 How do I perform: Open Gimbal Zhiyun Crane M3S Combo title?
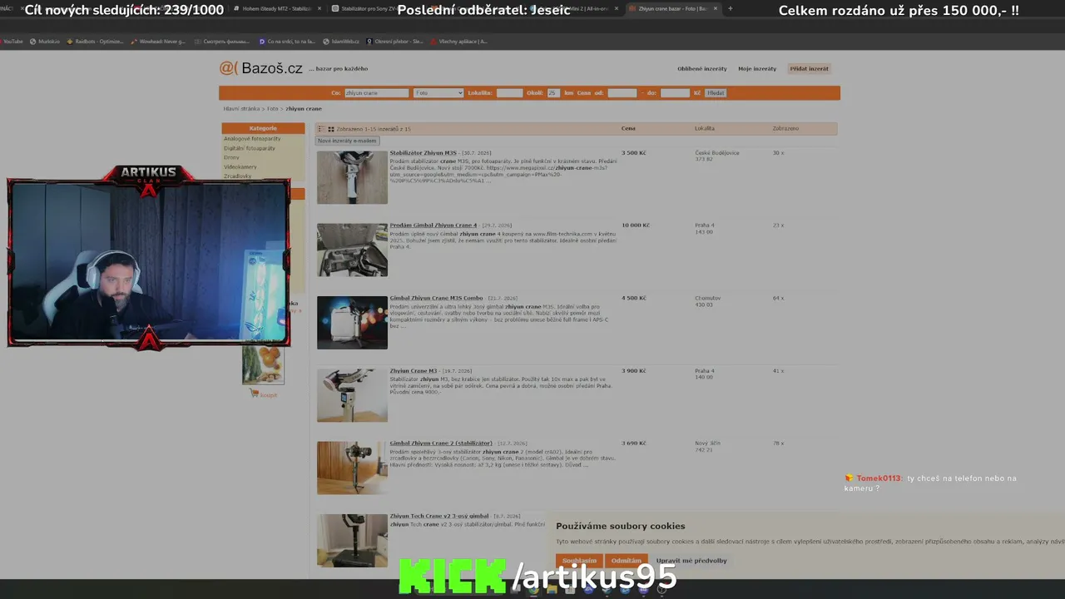point(437,298)
